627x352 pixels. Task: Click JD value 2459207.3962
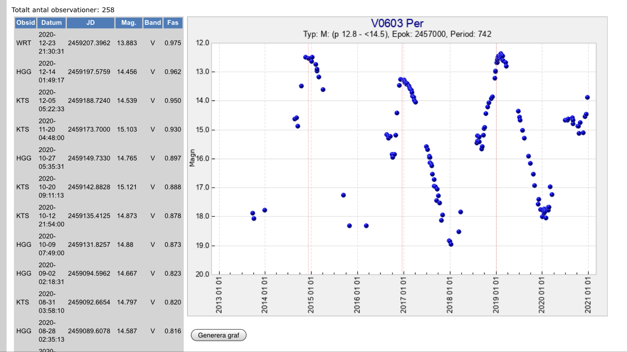[89, 43]
